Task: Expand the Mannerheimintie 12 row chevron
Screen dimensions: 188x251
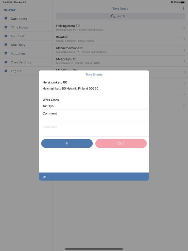Action: pos(184,50)
